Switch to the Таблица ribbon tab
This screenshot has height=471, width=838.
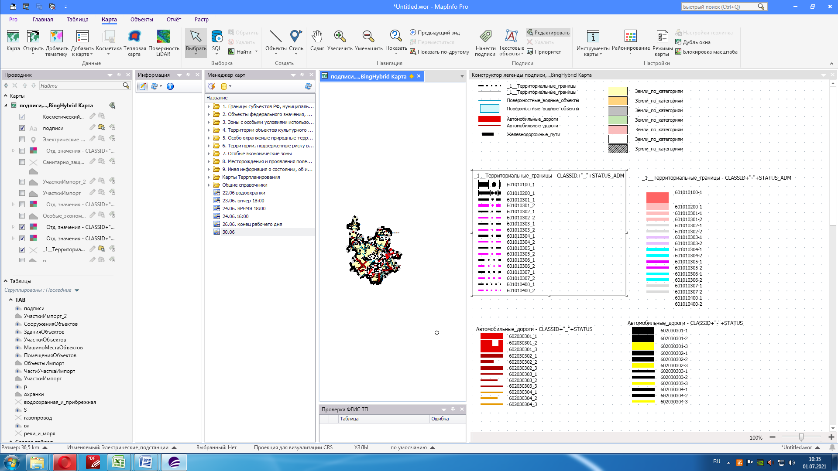point(77,20)
